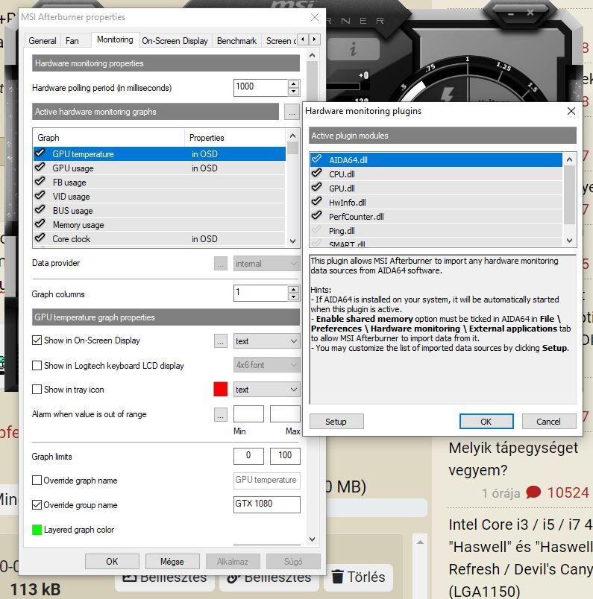Viewport: 593px width, 599px height.
Task: Check Show in tray icon
Action: click(37, 389)
